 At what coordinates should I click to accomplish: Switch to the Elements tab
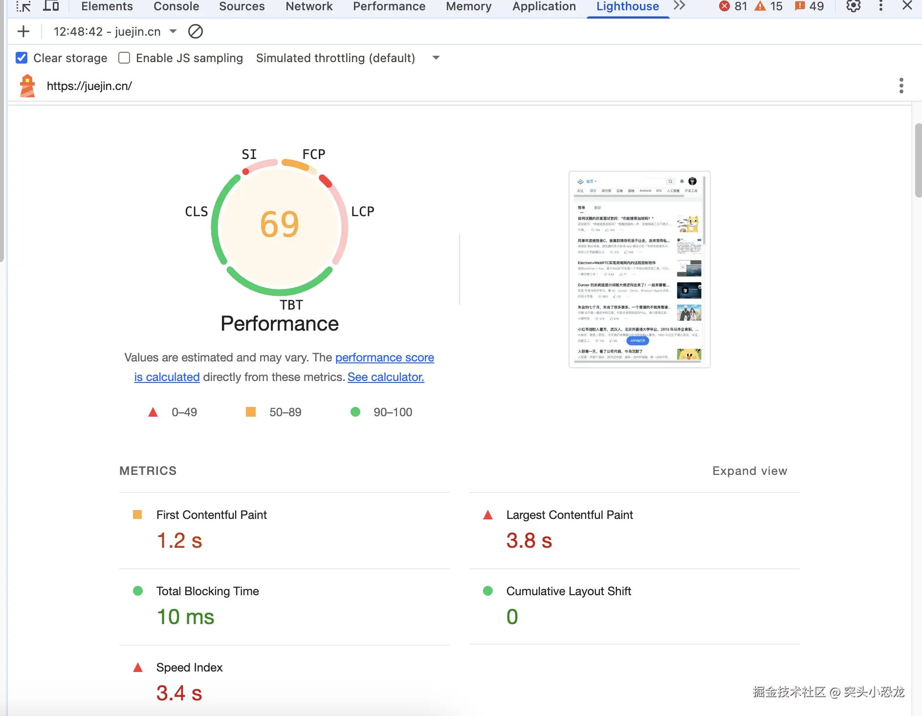107,6
